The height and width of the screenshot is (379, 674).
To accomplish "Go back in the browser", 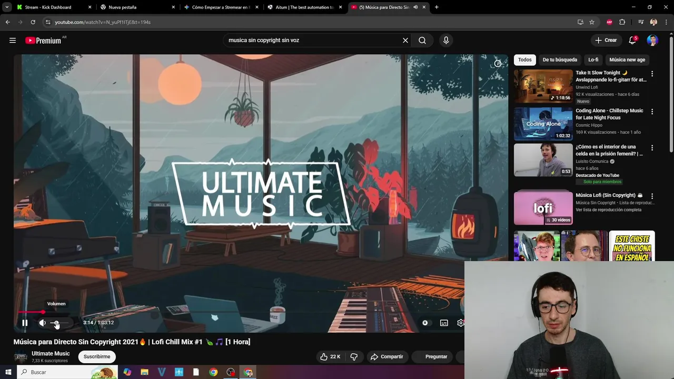I will pos(7,22).
